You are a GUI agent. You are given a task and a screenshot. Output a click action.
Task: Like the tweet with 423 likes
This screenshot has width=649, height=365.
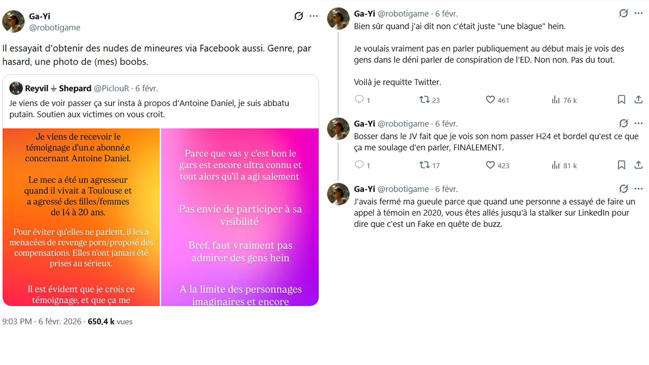click(x=490, y=165)
